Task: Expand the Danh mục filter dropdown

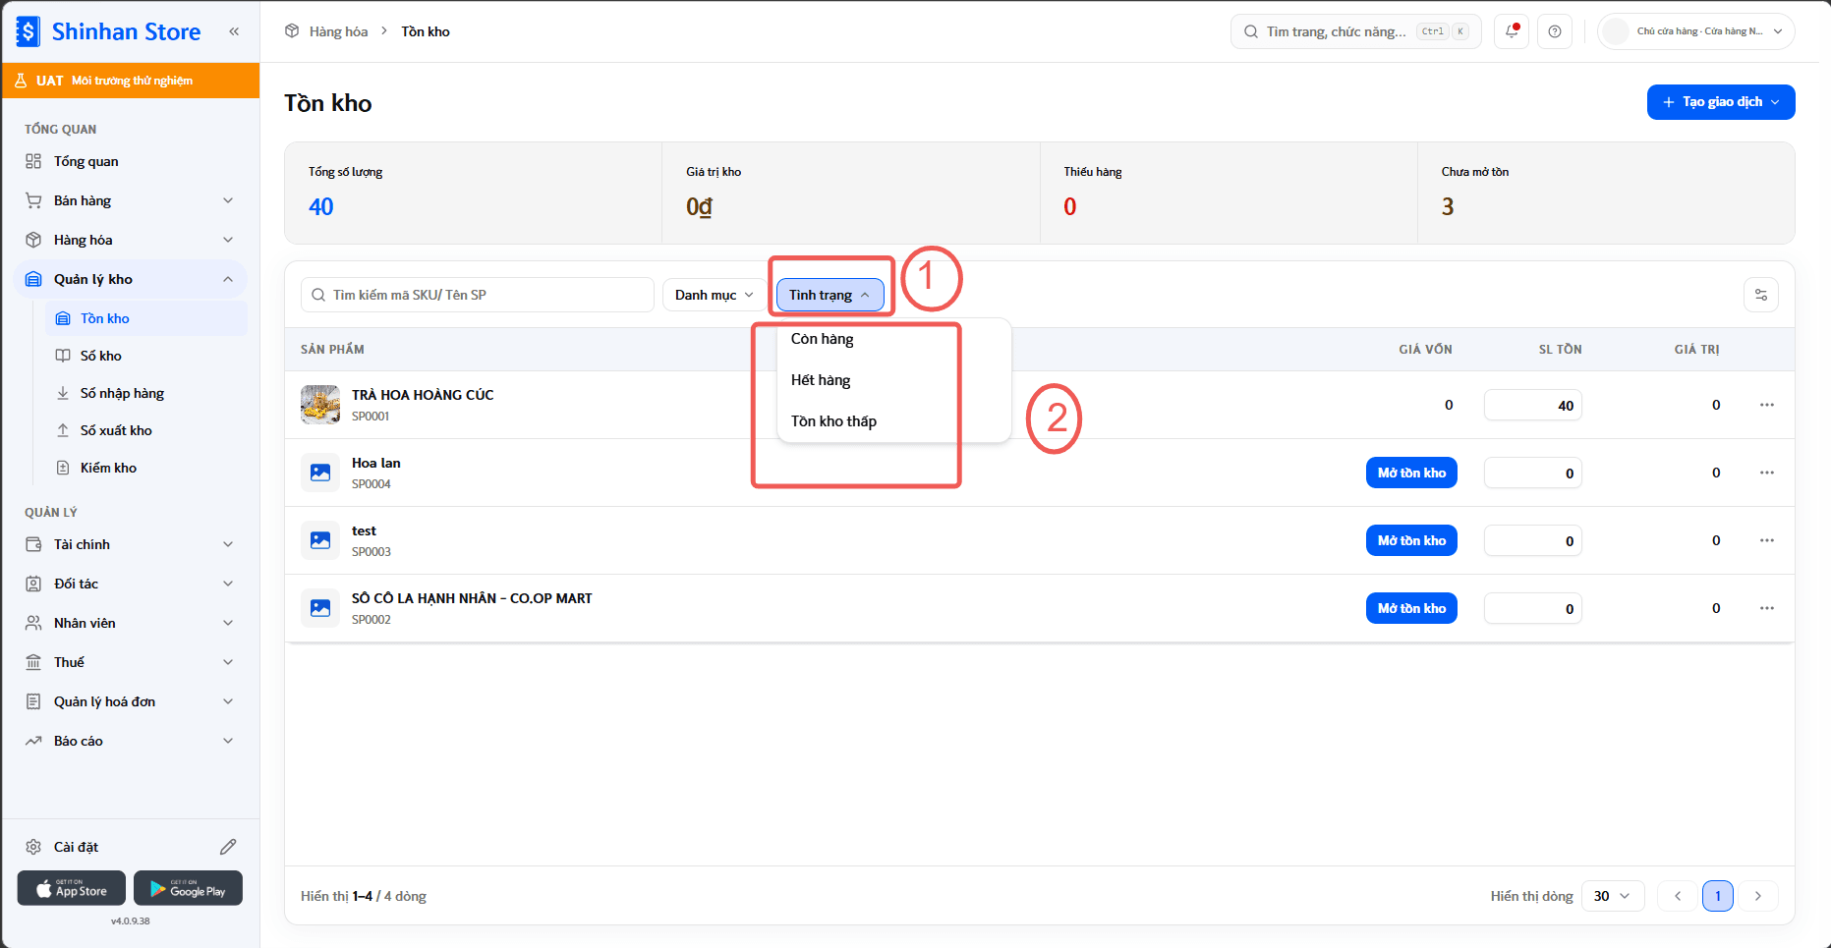Action: (x=715, y=295)
